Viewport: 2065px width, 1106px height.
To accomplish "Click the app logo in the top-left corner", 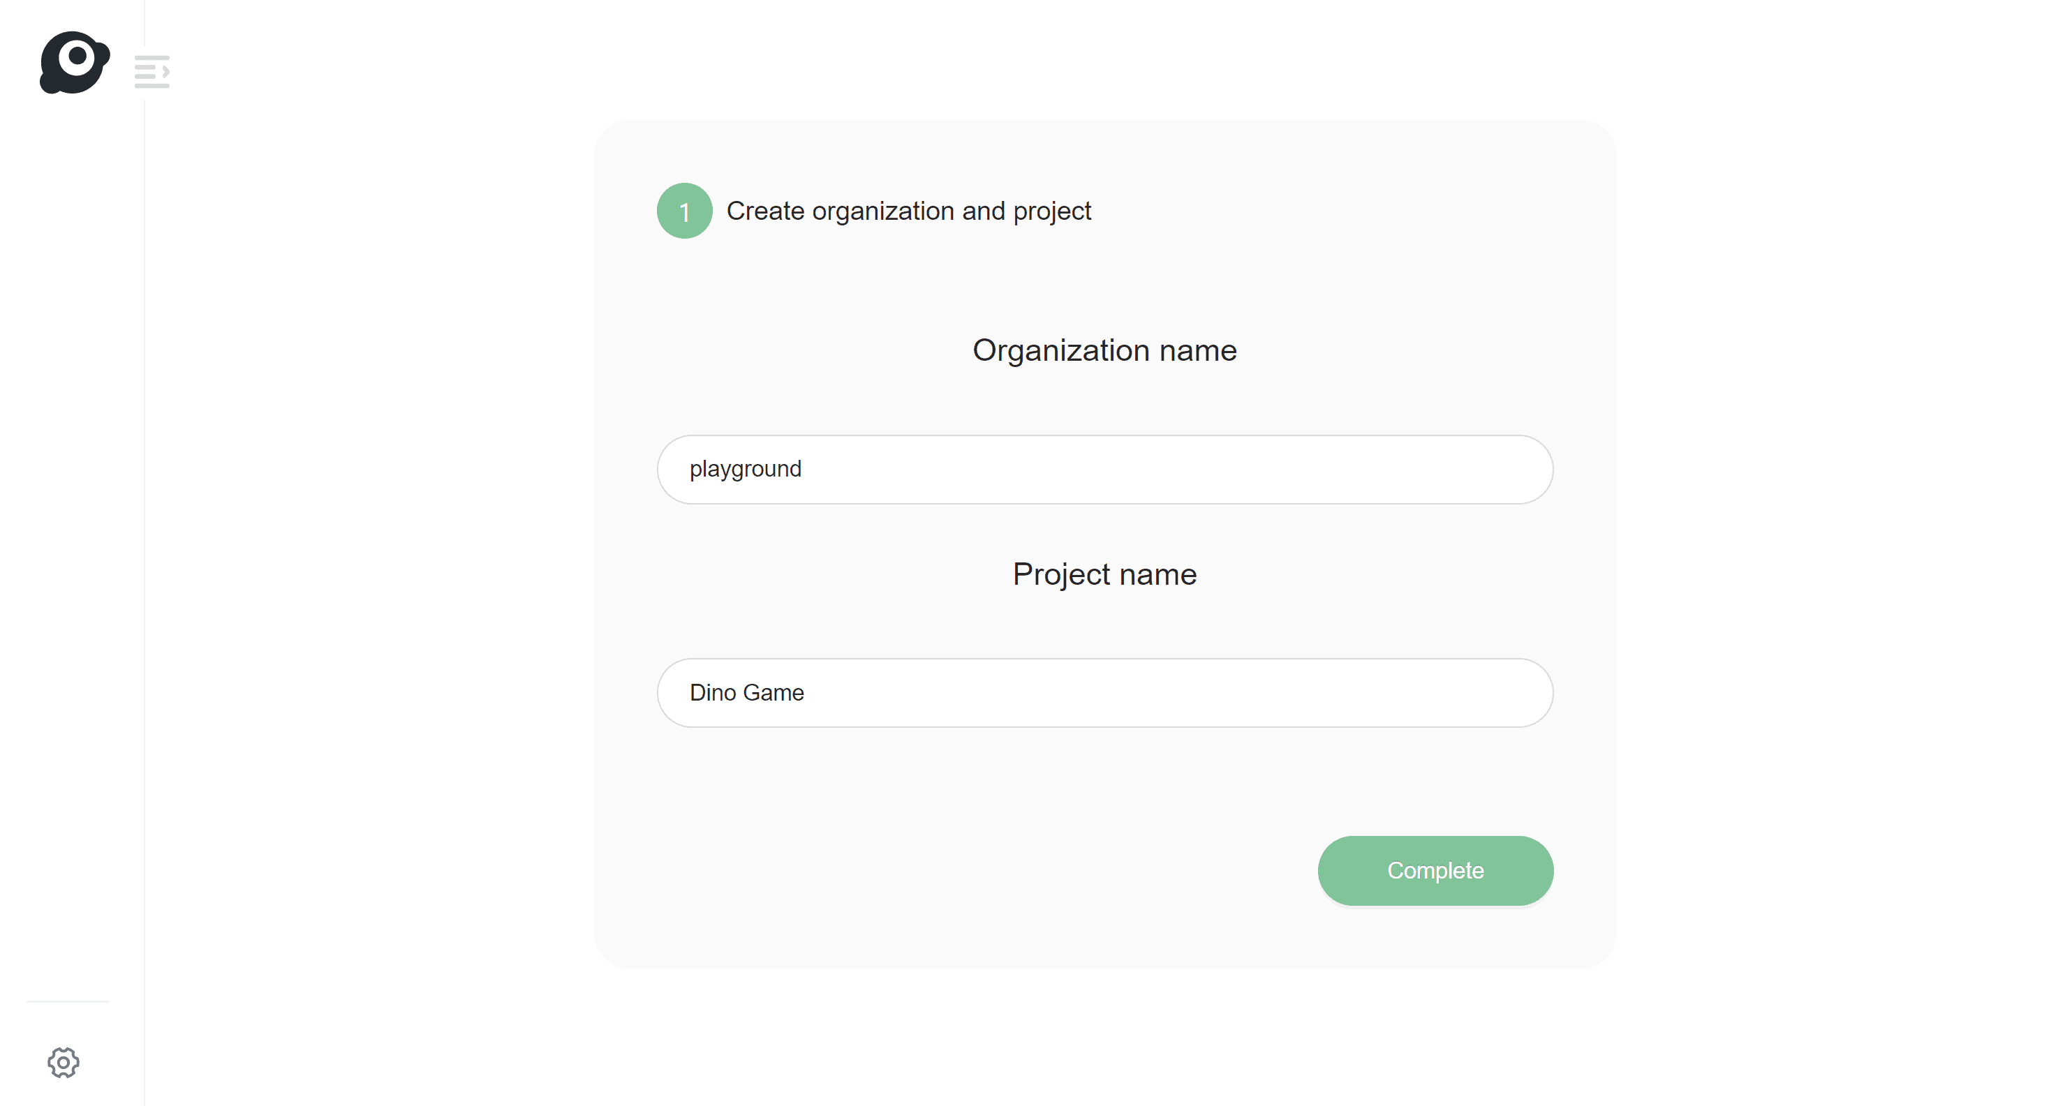I will (74, 63).
